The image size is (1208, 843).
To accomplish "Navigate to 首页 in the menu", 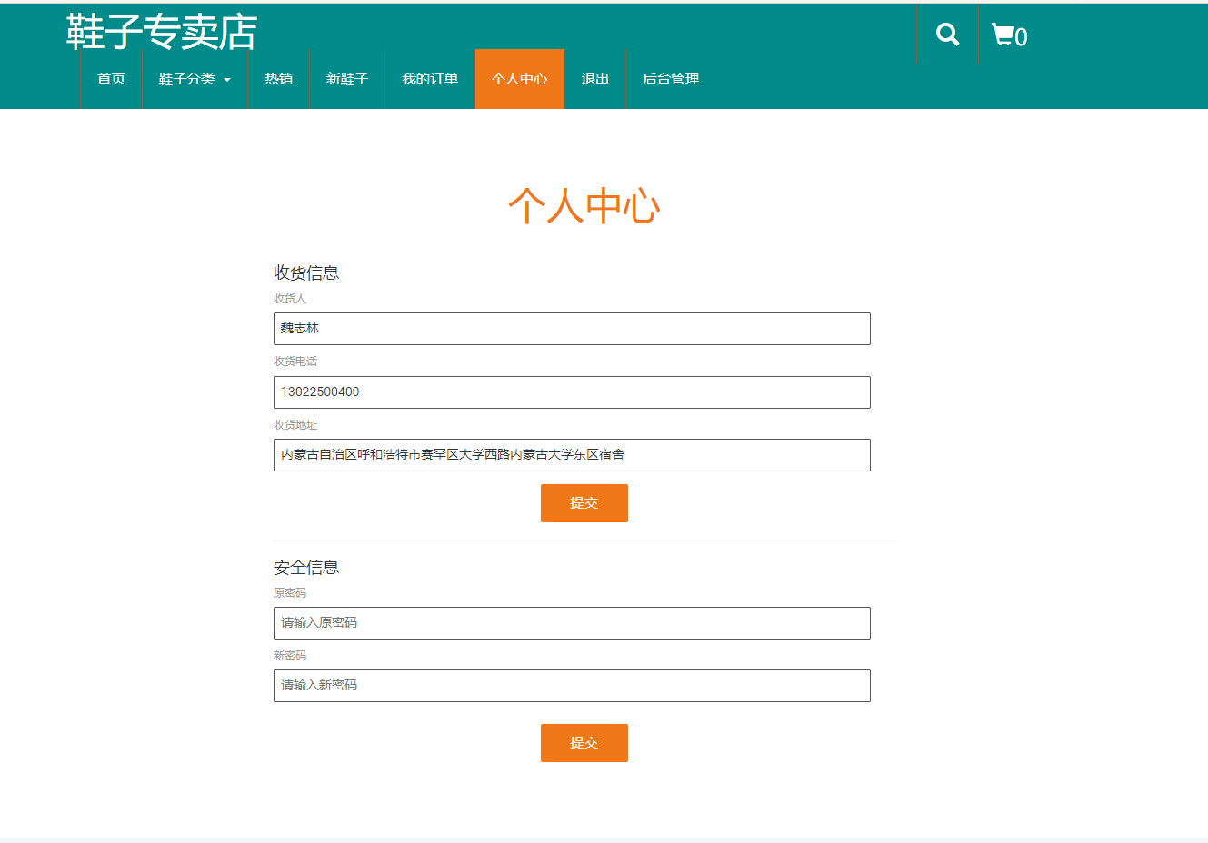I will click(111, 80).
